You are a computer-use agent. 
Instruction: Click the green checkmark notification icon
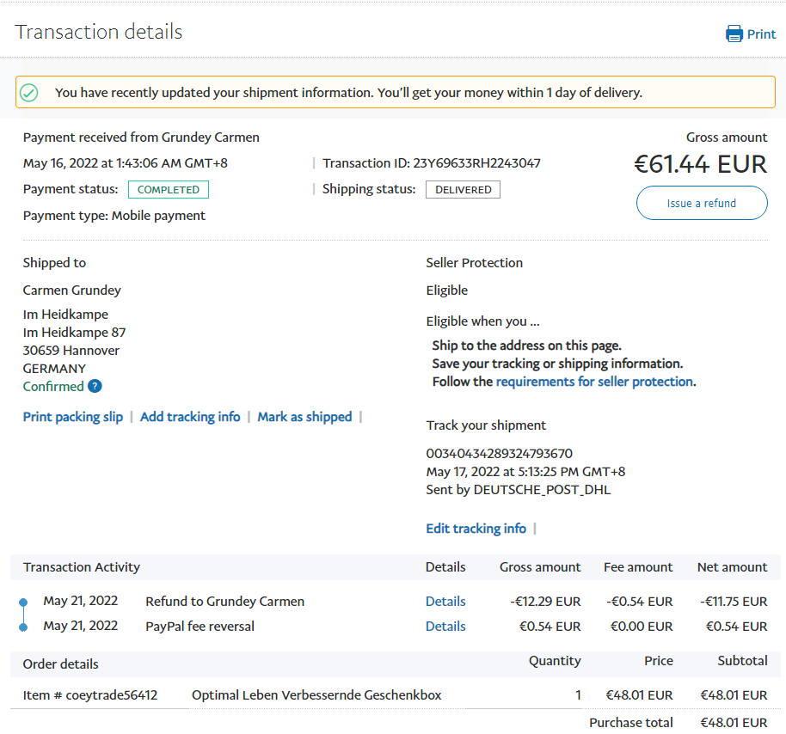(29, 92)
